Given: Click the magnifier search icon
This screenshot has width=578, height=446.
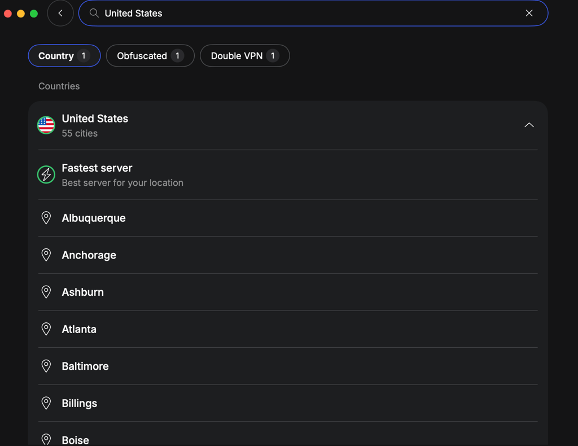Looking at the screenshot, I should (x=94, y=14).
